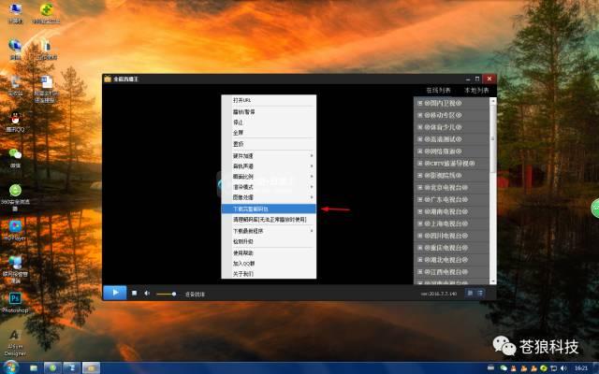
Task: Open the Windows Start button
Action: pyautogui.click(x=10, y=367)
